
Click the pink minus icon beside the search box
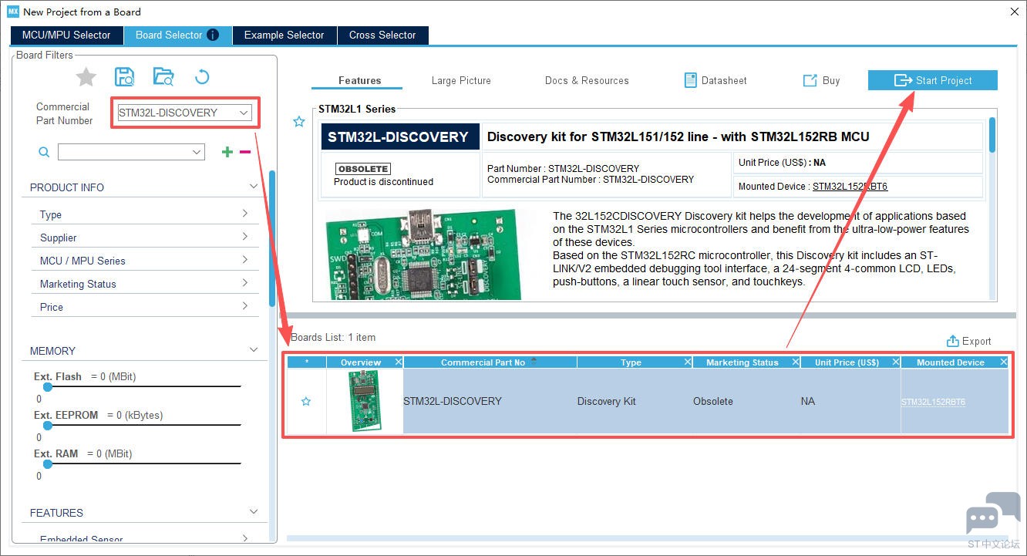pyautogui.click(x=245, y=152)
